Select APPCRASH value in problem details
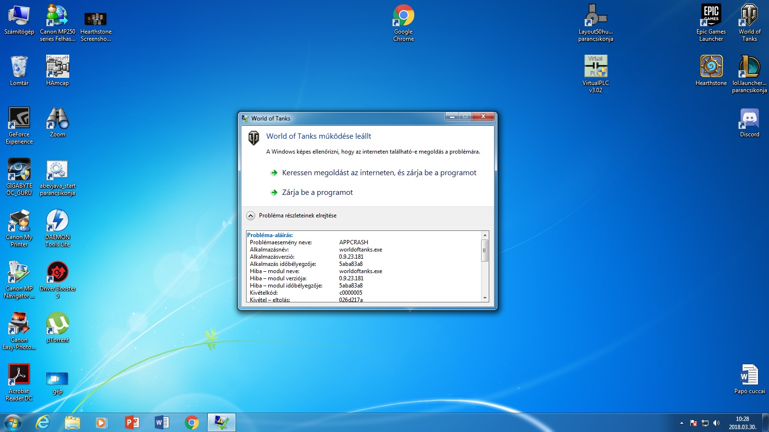This screenshot has width=769, height=432. click(354, 242)
